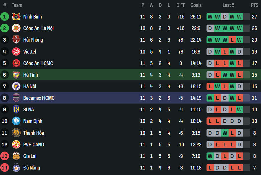Click the Last 5 column header
Screen dimensions: 261x175
(x=228, y=5)
